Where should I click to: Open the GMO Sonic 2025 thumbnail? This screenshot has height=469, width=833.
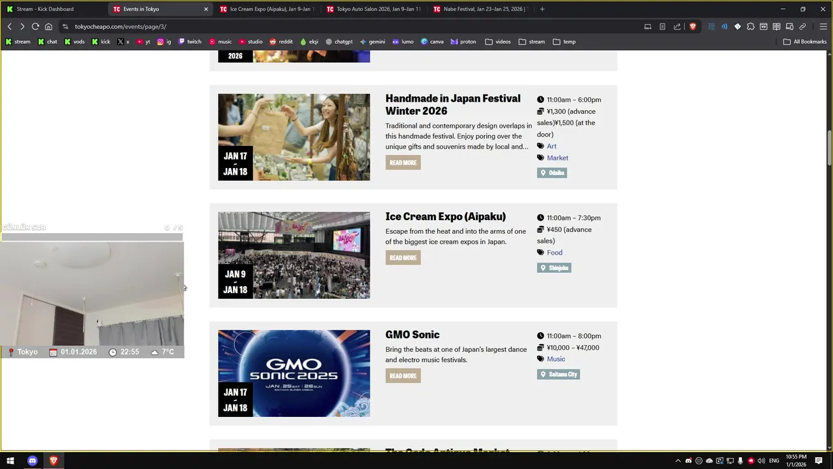[x=294, y=373]
